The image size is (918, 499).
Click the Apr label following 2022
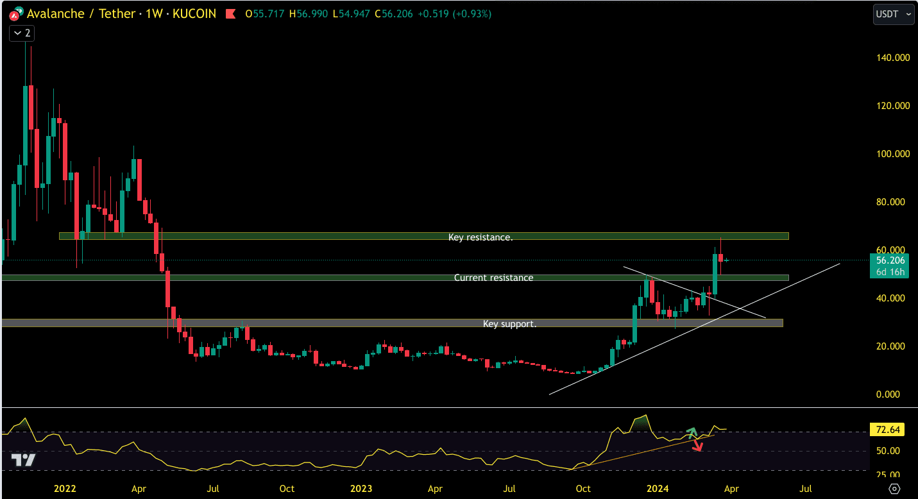(139, 489)
